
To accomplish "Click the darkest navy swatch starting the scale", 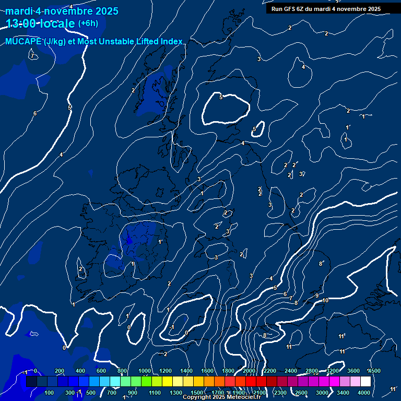I will [31, 381].
